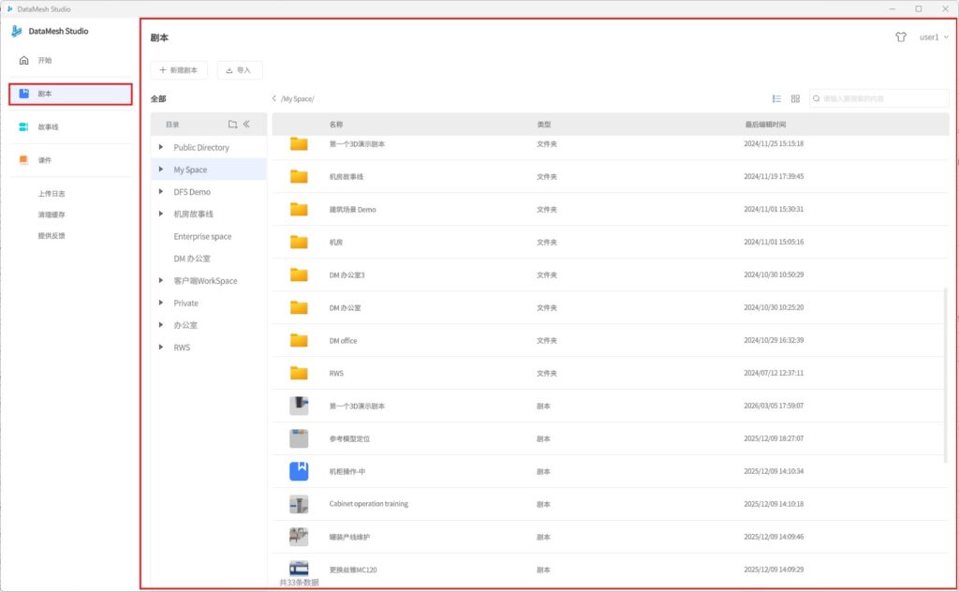Click the 新建剧本 button
This screenshot has height=592, width=959.
tap(179, 70)
